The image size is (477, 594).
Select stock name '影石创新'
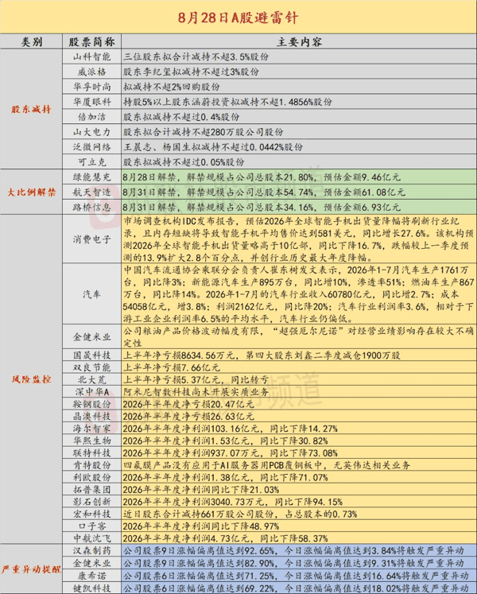91,502
